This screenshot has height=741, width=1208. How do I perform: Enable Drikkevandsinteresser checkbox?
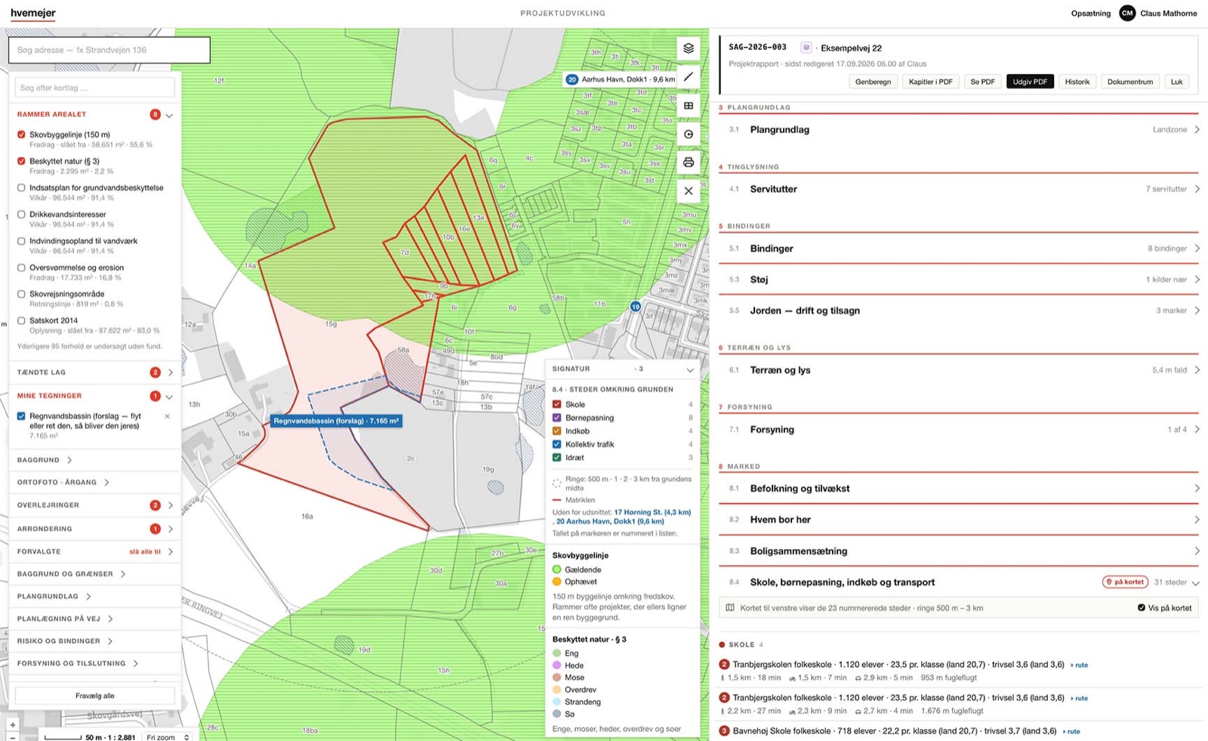tap(21, 215)
